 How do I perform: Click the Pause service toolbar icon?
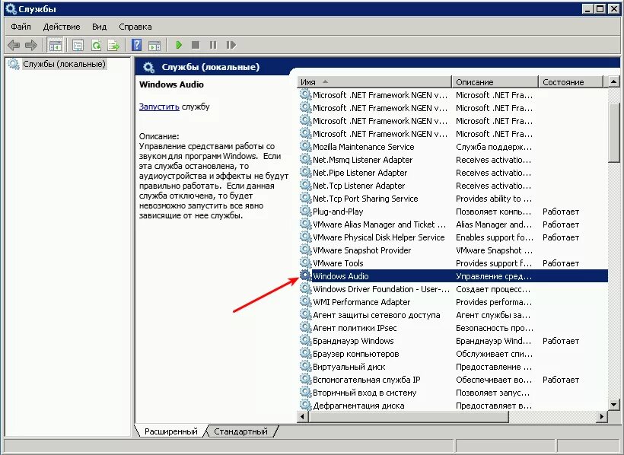213,45
